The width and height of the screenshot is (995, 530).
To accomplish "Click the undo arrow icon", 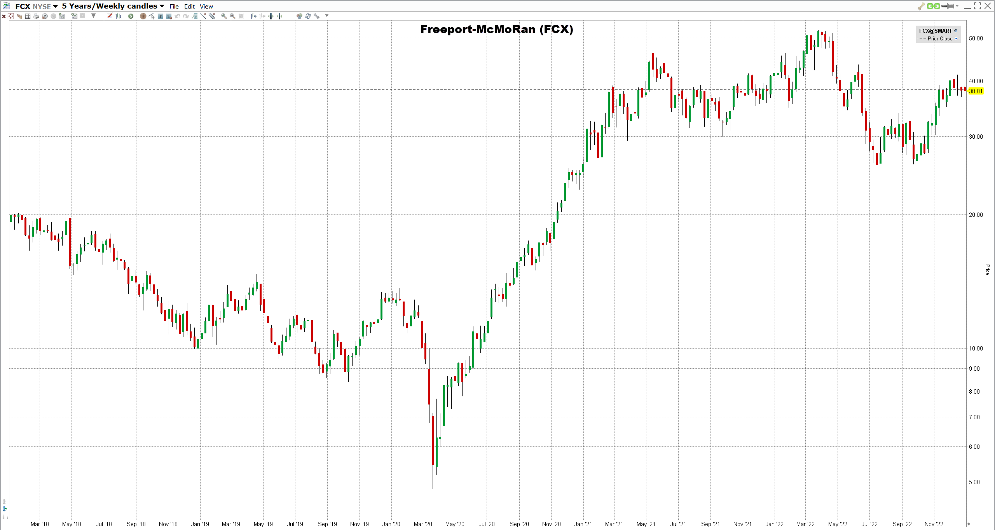I will click(x=178, y=16).
